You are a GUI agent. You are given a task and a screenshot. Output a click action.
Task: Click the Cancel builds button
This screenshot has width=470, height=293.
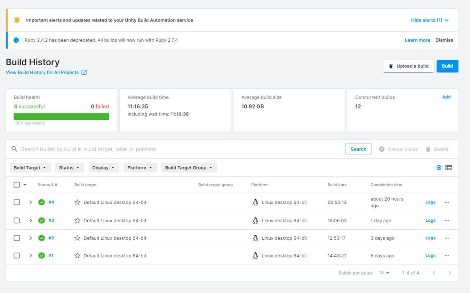pos(398,149)
